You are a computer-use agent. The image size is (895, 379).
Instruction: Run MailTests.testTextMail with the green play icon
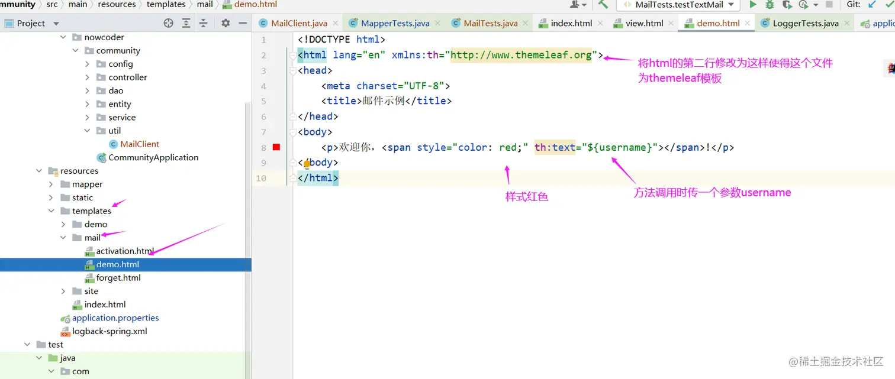753,4
